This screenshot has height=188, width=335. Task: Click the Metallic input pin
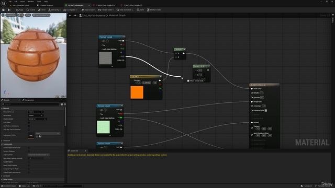pos(252,93)
